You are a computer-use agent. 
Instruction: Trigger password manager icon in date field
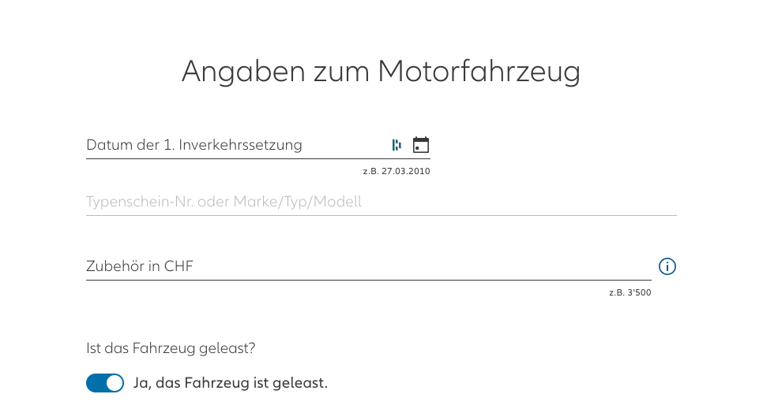397,145
